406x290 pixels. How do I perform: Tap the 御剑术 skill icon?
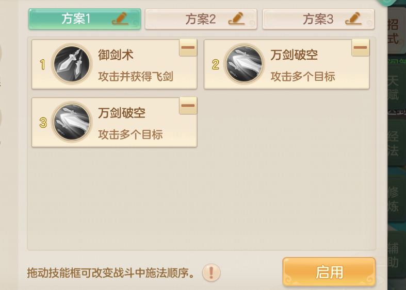pos(71,64)
